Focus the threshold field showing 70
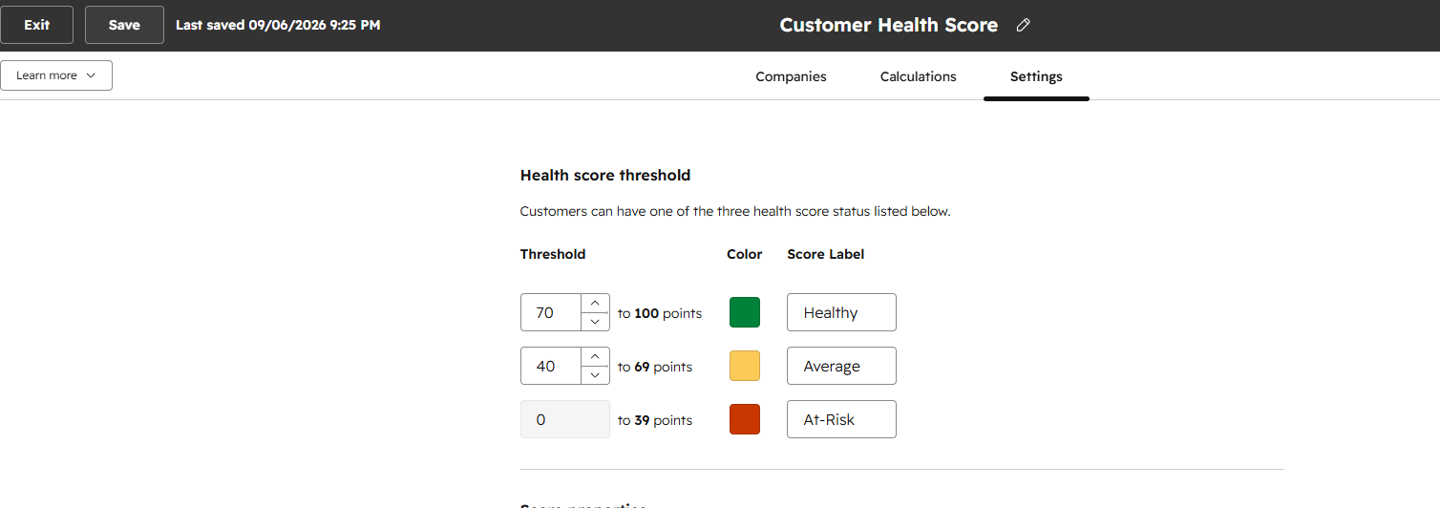Screen dimensions: 1440x508 coord(551,312)
